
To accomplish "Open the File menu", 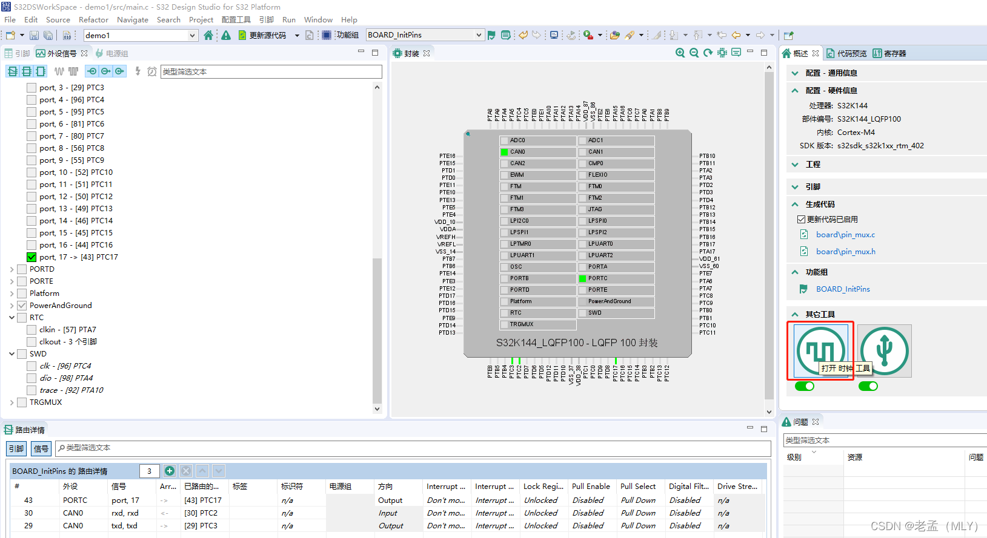I will [10, 19].
